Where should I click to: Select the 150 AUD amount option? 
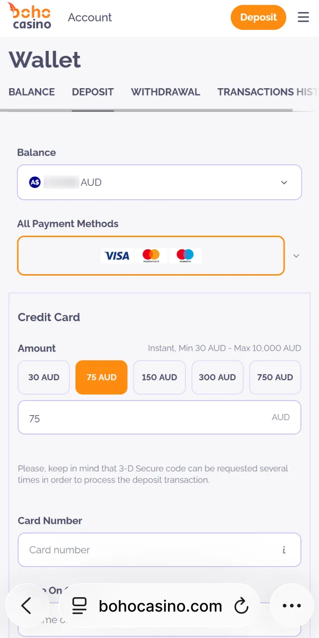point(159,377)
